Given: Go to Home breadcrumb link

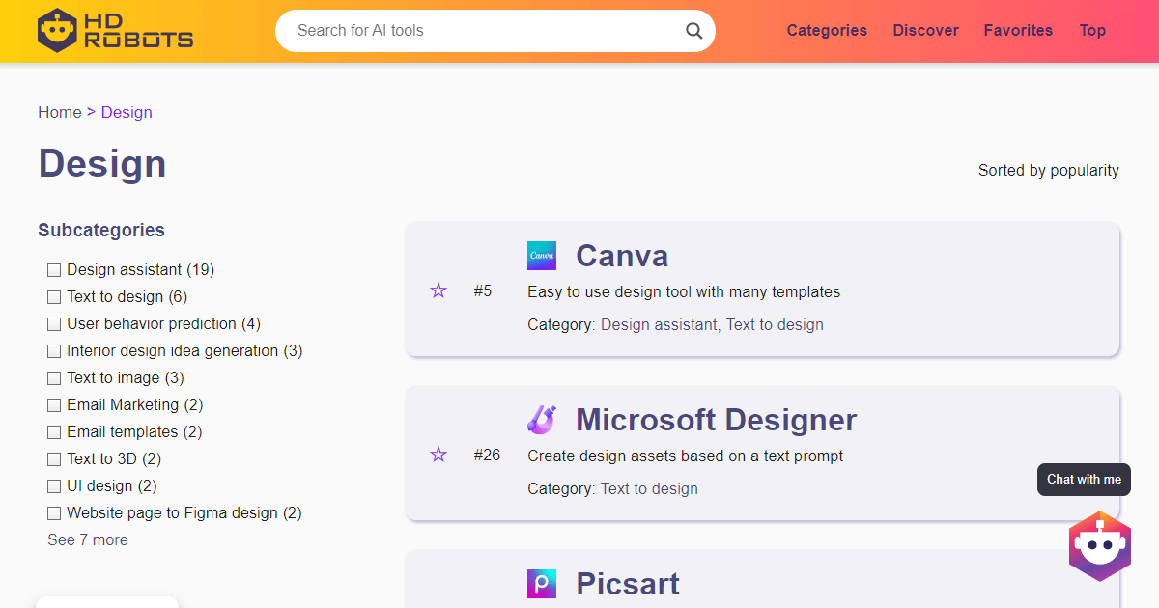Looking at the screenshot, I should pos(60,112).
